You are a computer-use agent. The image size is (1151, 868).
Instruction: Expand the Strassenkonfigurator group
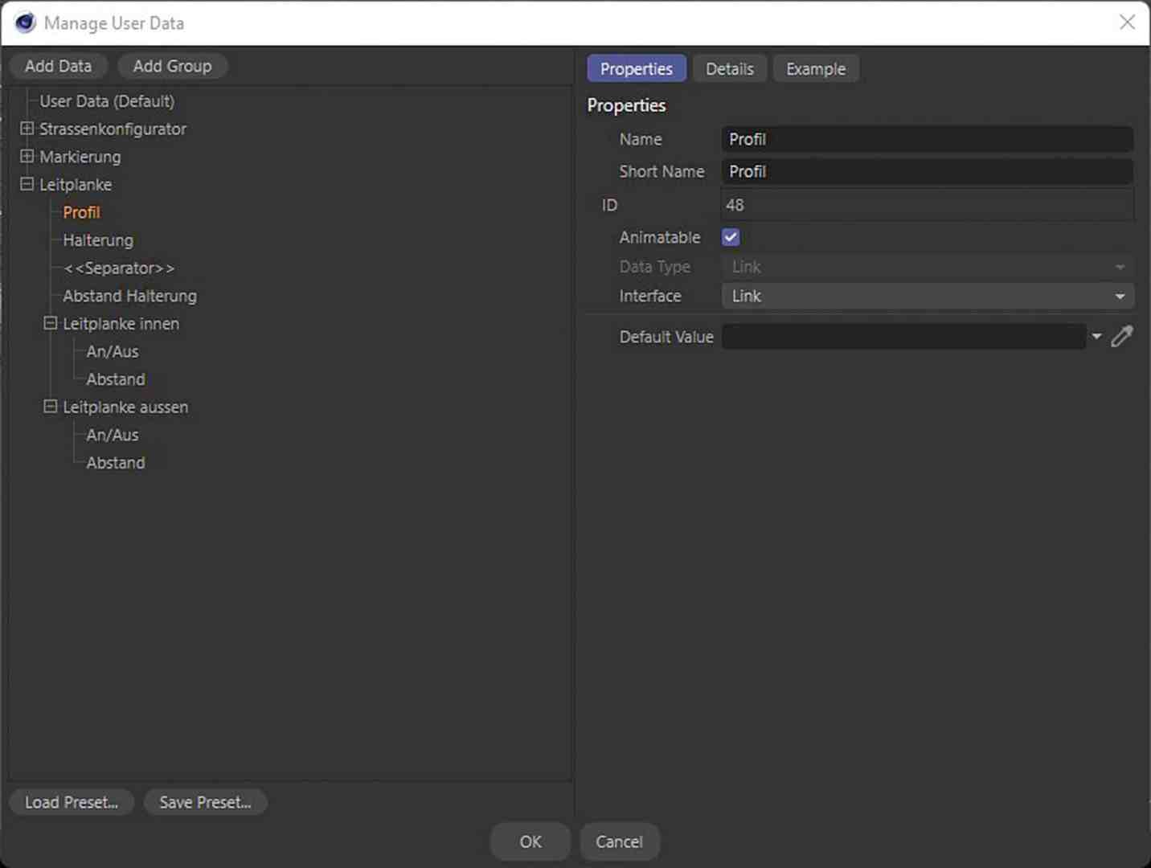[x=27, y=129]
